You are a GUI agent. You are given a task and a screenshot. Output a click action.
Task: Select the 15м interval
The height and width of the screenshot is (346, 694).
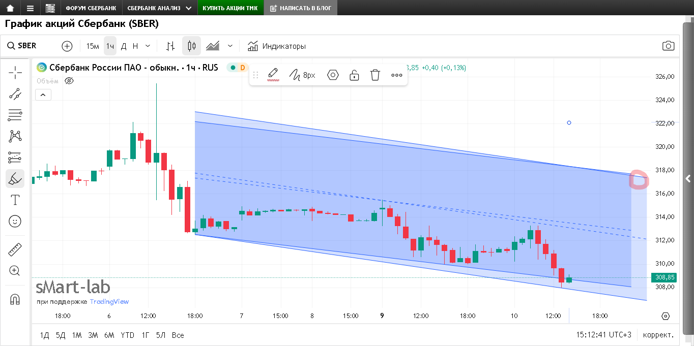point(93,46)
